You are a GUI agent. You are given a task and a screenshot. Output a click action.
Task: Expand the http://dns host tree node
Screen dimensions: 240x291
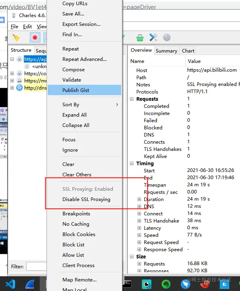click(12, 88)
